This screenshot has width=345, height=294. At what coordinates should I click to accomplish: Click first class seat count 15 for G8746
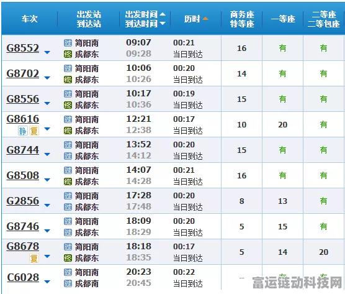coord(282,226)
